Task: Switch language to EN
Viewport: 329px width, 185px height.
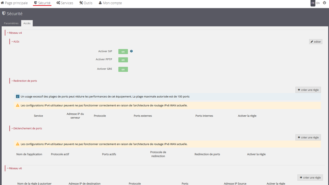Action: pos(318,3)
